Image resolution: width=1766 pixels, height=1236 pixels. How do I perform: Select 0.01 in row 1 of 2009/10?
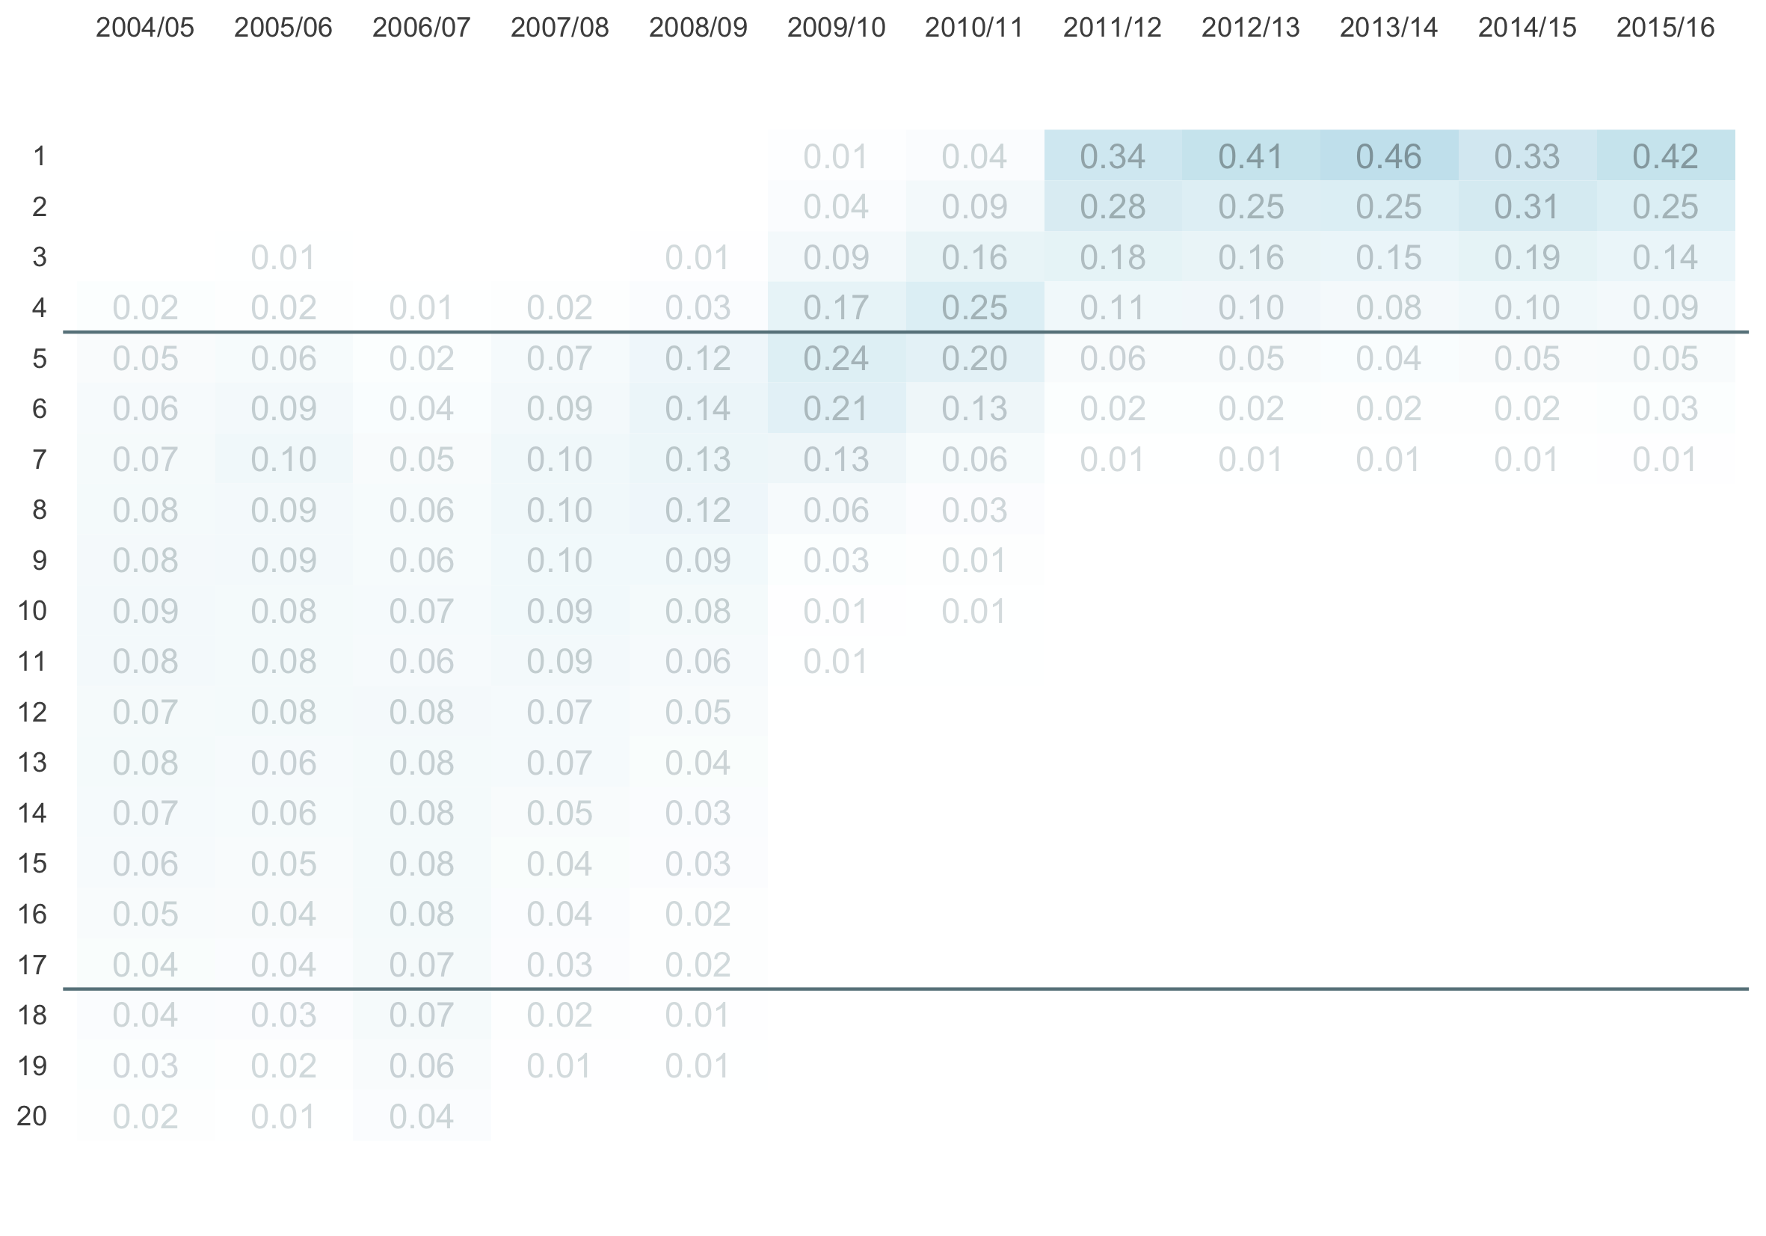[x=836, y=157]
